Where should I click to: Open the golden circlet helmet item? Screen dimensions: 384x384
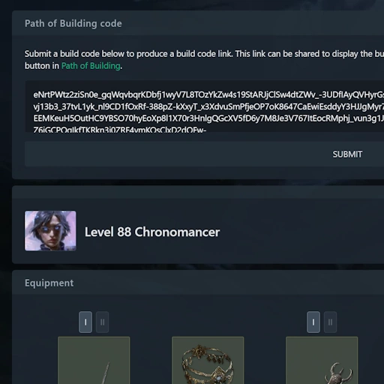[208, 360]
